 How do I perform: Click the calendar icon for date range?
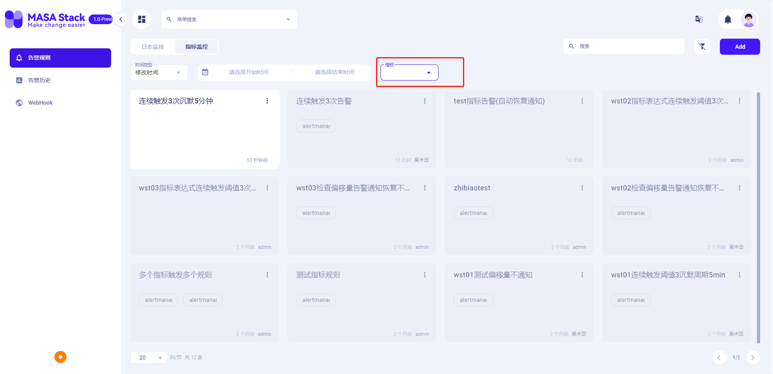click(205, 72)
